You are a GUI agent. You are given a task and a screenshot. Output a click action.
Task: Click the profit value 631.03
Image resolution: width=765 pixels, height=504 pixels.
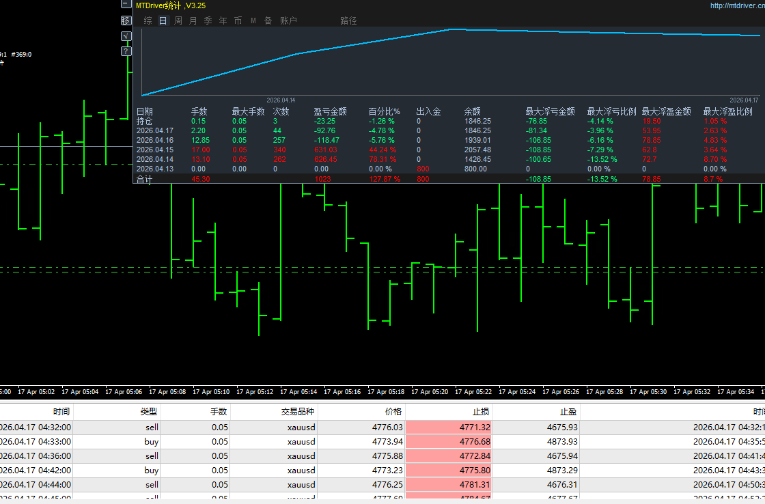tap(325, 150)
